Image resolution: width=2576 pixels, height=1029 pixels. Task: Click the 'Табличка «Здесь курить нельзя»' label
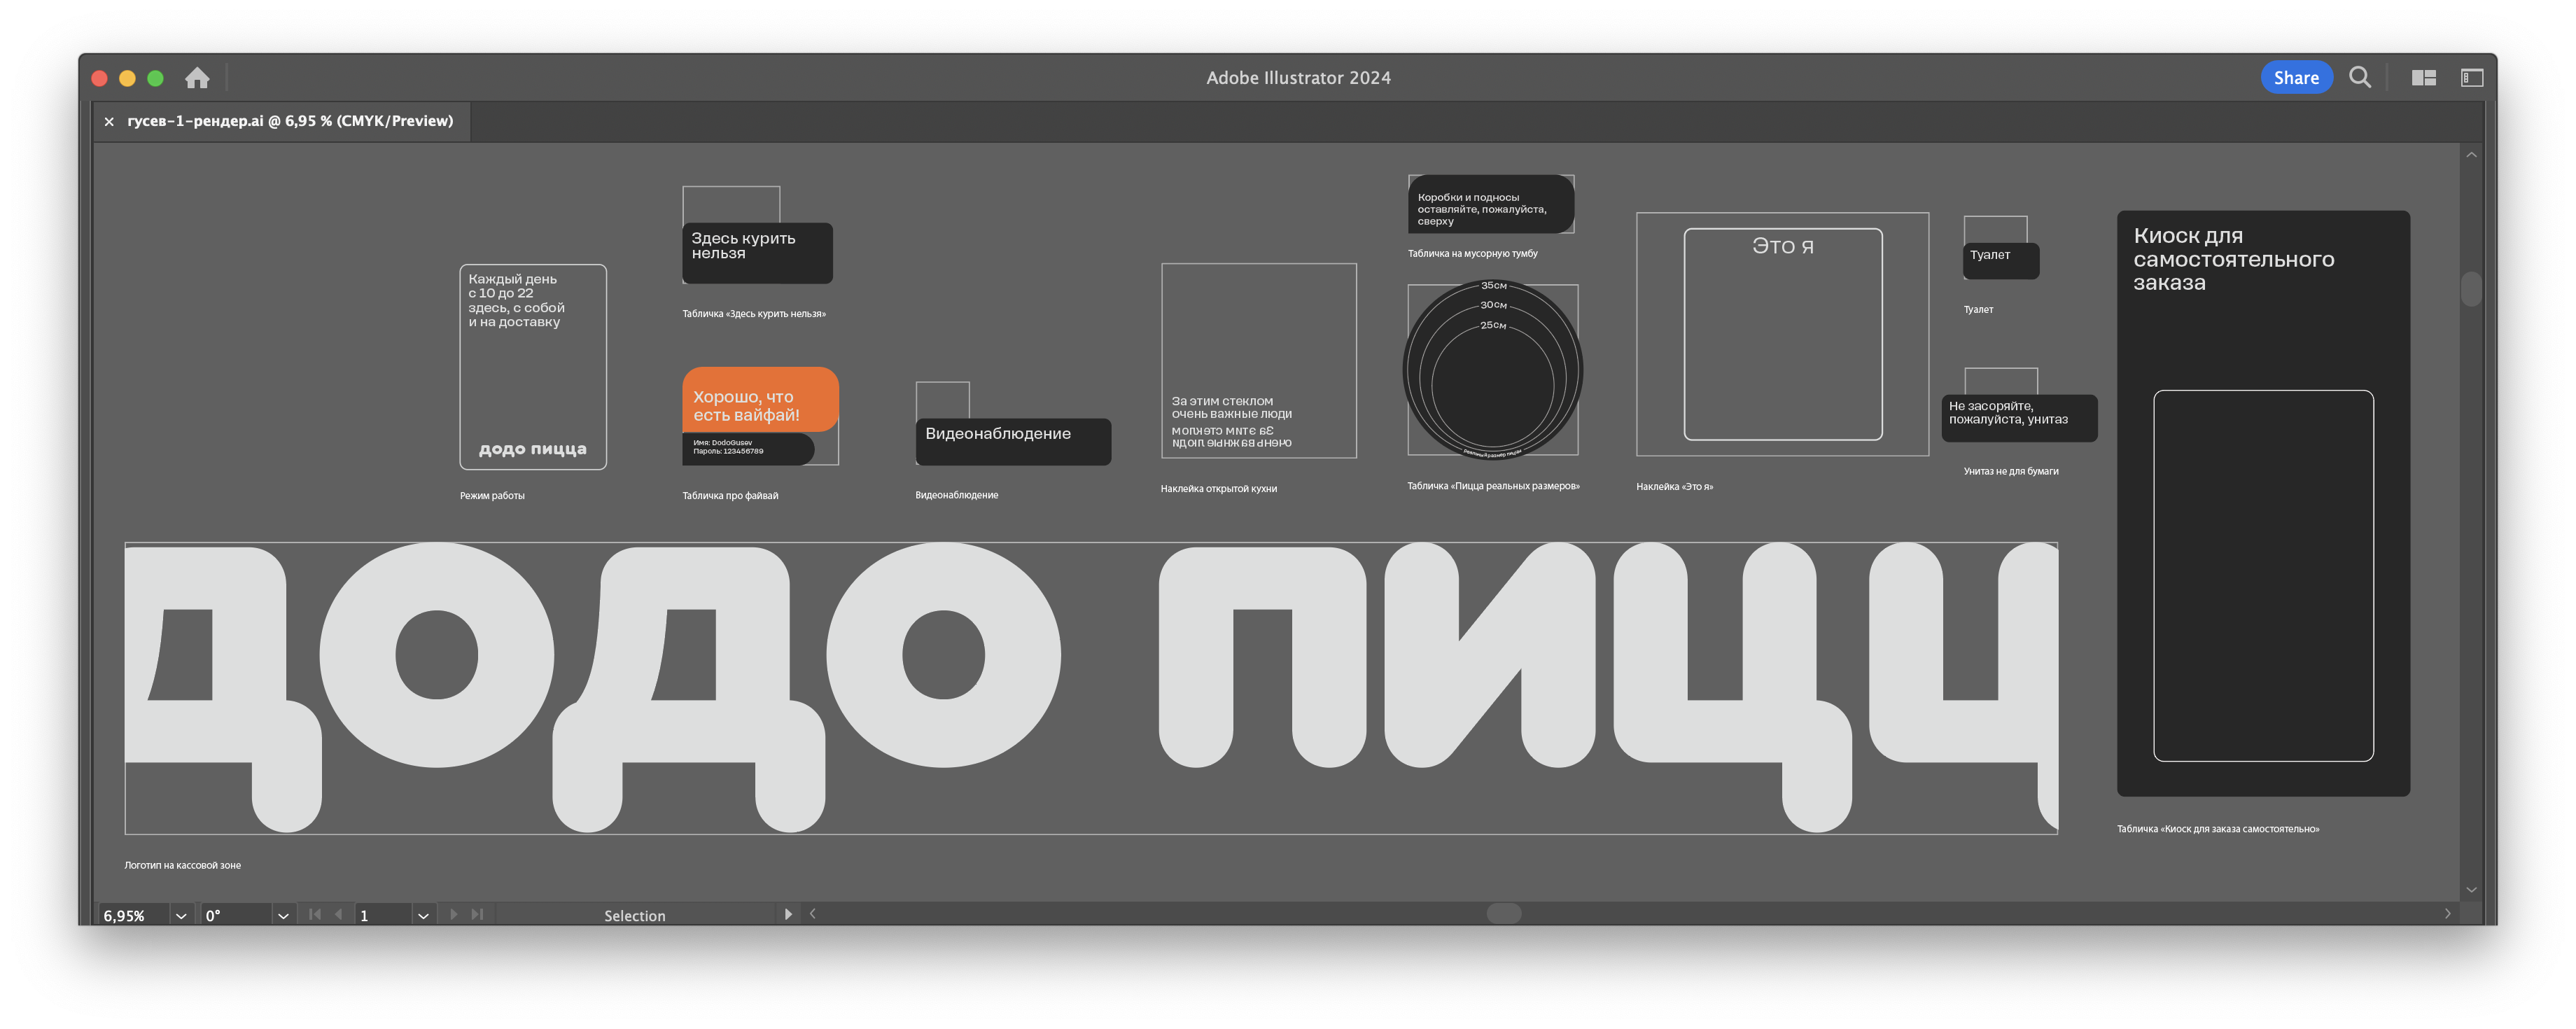point(754,314)
